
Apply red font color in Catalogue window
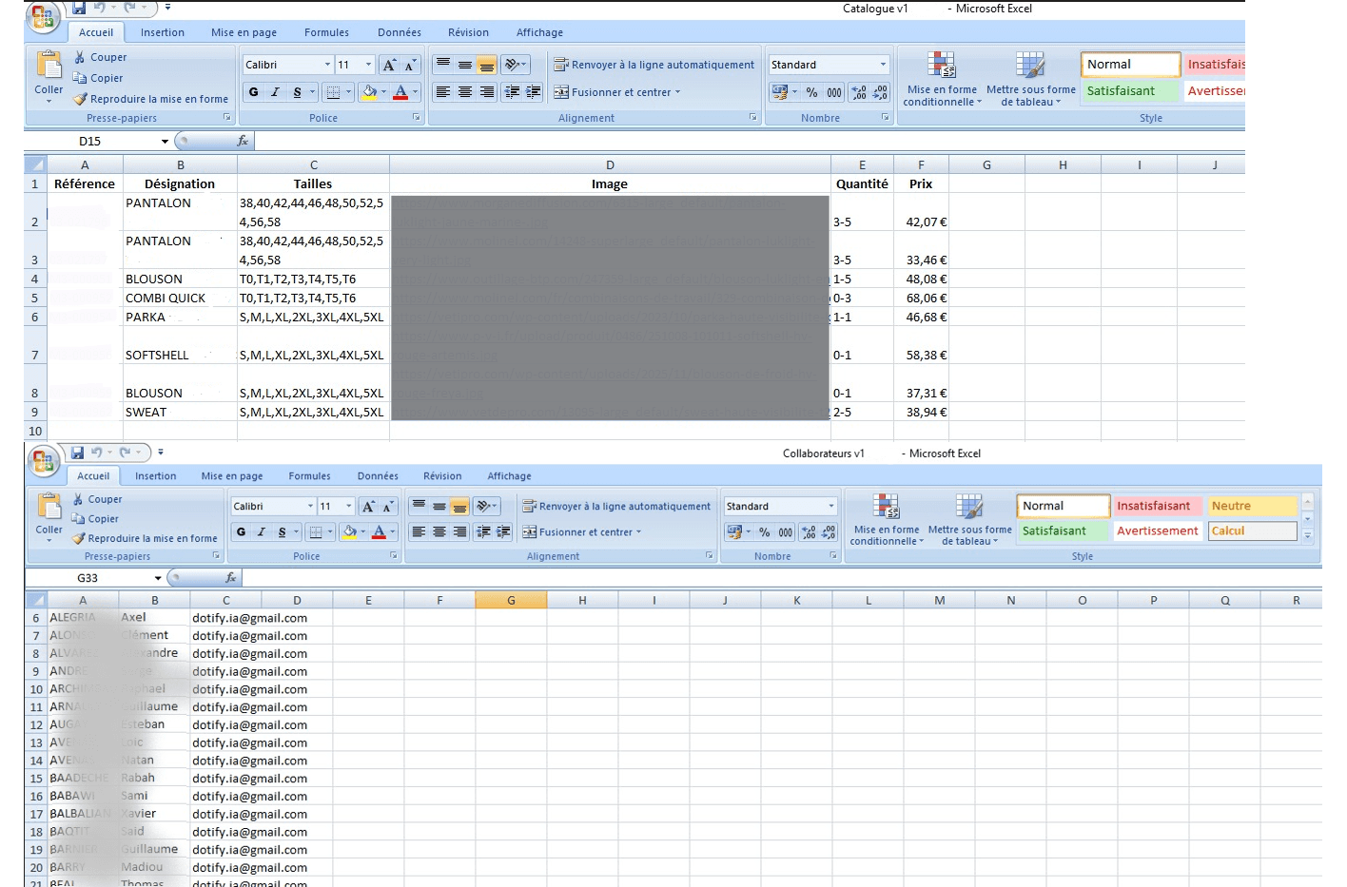click(x=400, y=92)
